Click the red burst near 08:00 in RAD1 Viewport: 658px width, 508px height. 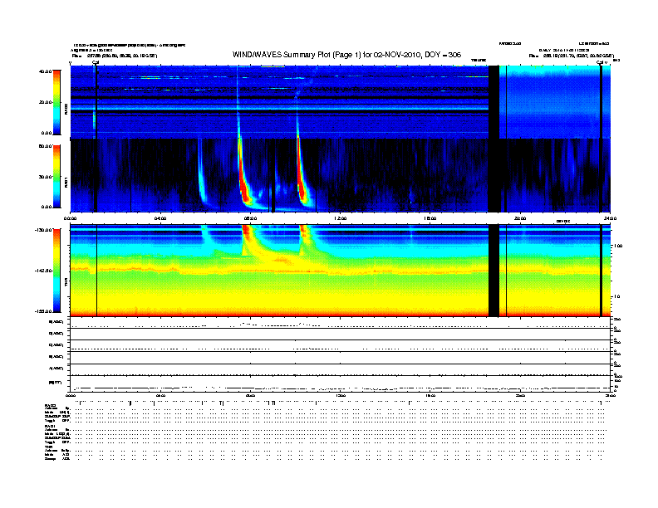243,183
